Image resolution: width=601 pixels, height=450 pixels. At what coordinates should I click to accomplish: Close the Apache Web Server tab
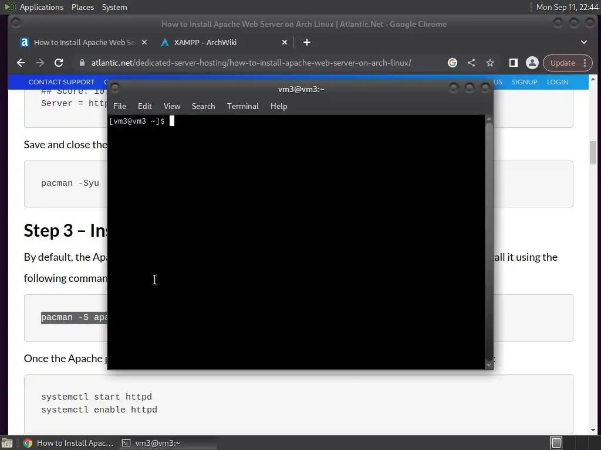pos(144,42)
